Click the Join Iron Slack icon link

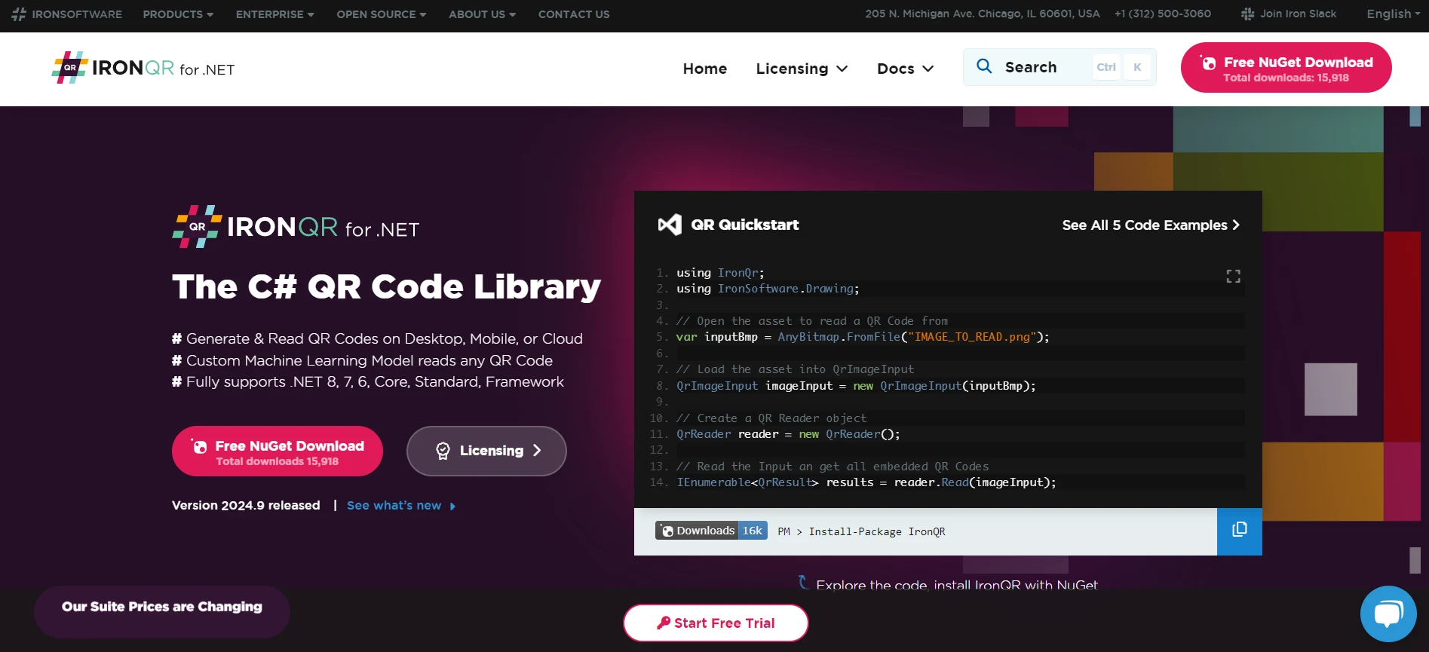point(1247,14)
